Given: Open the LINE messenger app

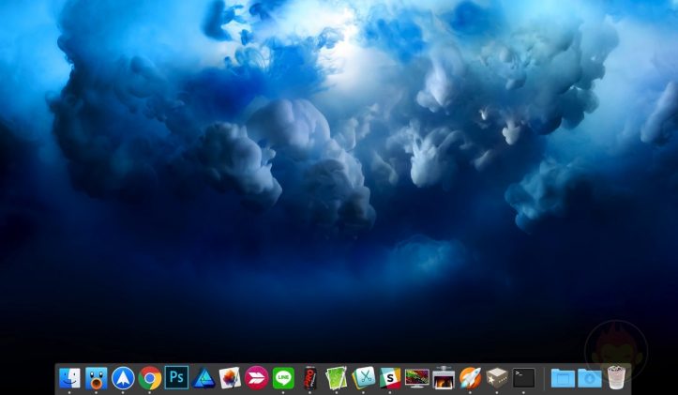Looking at the screenshot, I should click(x=283, y=378).
